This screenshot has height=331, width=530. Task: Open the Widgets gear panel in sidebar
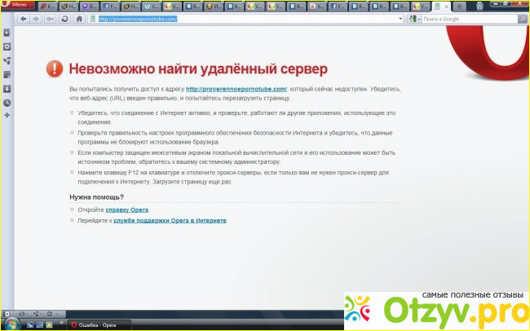(x=7, y=46)
